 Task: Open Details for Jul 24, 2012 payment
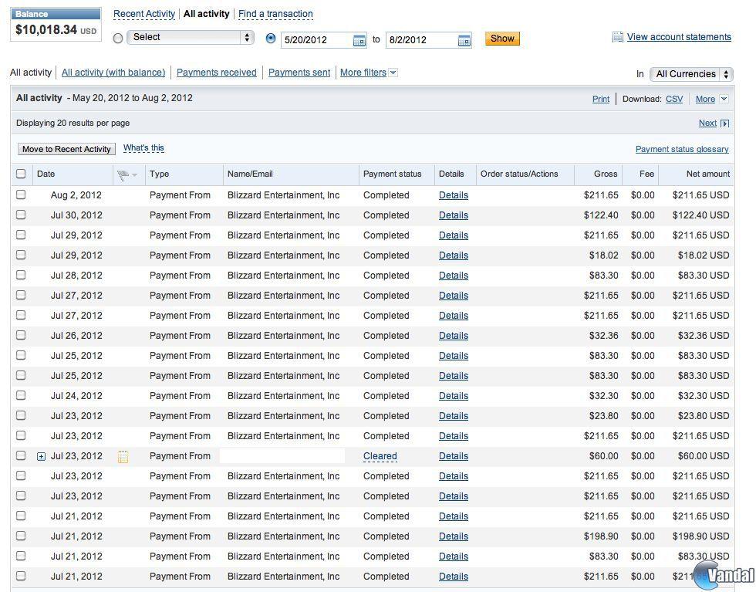(454, 396)
